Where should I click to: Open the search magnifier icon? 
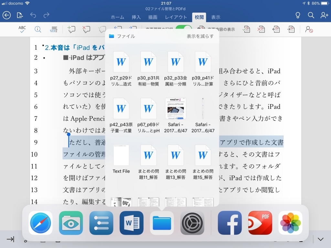tap(311, 15)
